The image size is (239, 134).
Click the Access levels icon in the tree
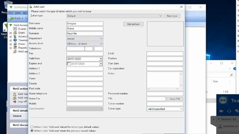(x=15, y=36)
